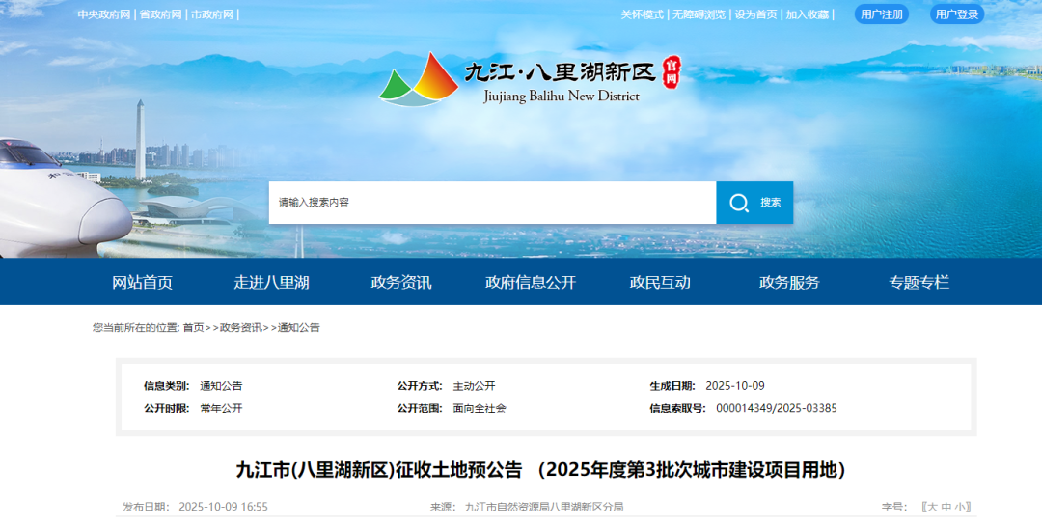Enable 关怀模式 care mode
Screen dimensions: 1042x525
642,14
